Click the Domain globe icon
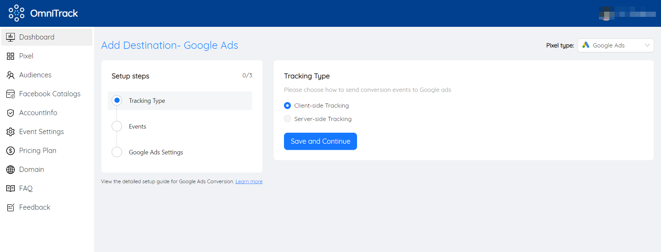Image resolution: width=661 pixels, height=252 pixels. 11,169
